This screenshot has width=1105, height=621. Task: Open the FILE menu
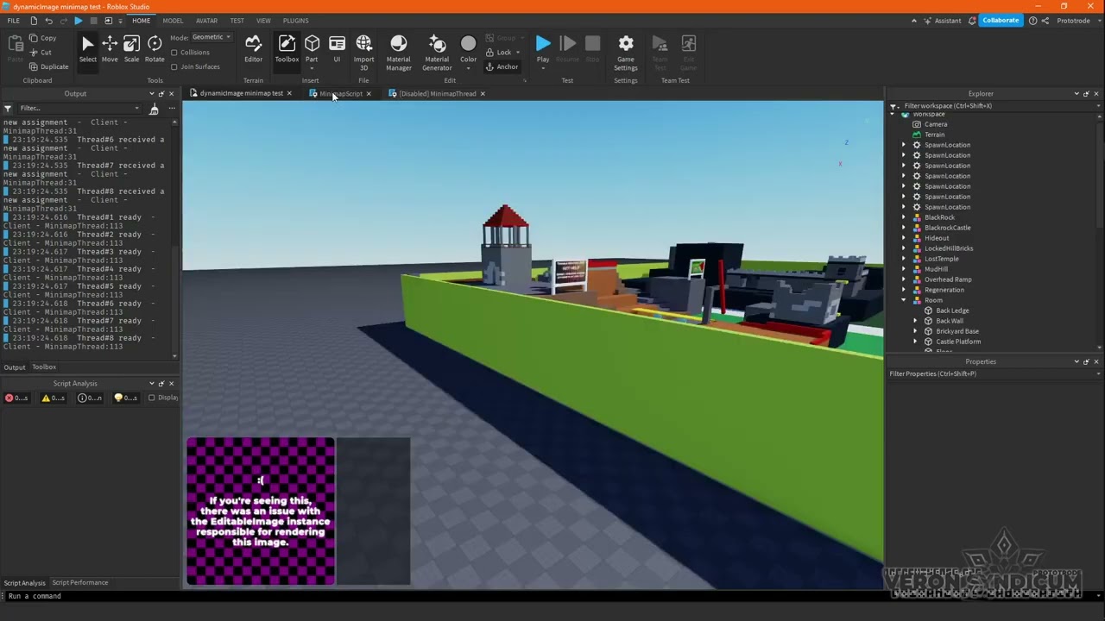[13, 21]
